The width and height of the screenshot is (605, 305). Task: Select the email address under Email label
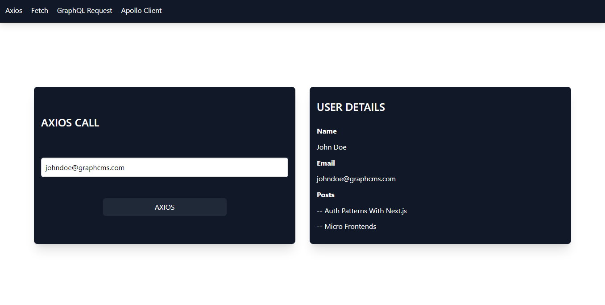(x=356, y=179)
